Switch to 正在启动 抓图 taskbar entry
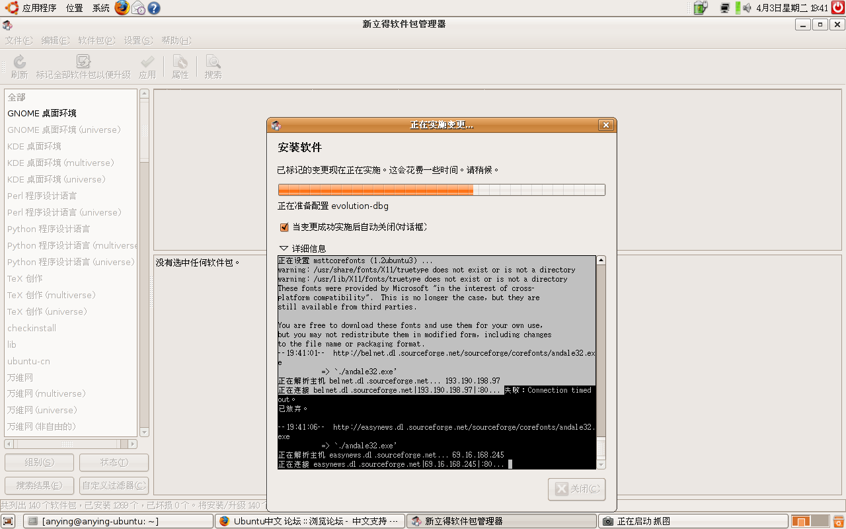The height and width of the screenshot is (529, 846). pyautogui.click(x=693, y=521)
